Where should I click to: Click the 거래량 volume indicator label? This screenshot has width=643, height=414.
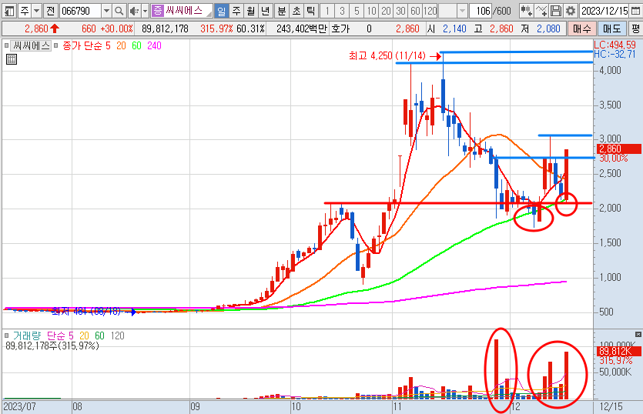coord(27,336)
